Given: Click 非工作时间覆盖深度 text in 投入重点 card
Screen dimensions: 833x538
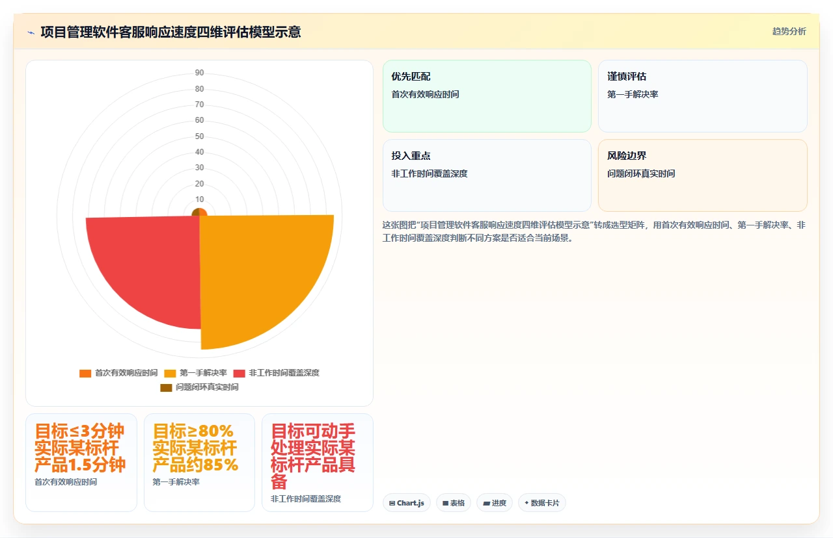Looking at the screenshot, I should coord(430,173).
